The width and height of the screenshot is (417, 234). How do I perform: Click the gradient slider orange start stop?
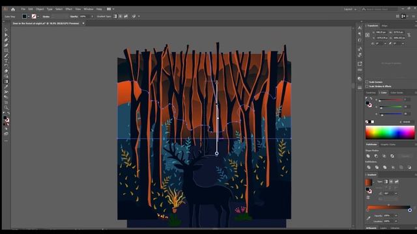(367, 210)
